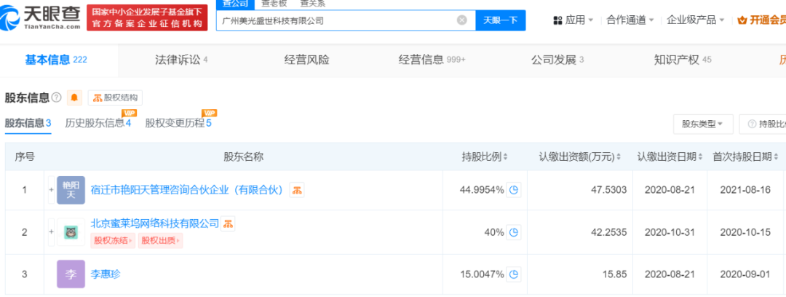Open the 股权结构 button
This screenshot has width=786, height=297.
pyautogui.click(x=115, y=98)
